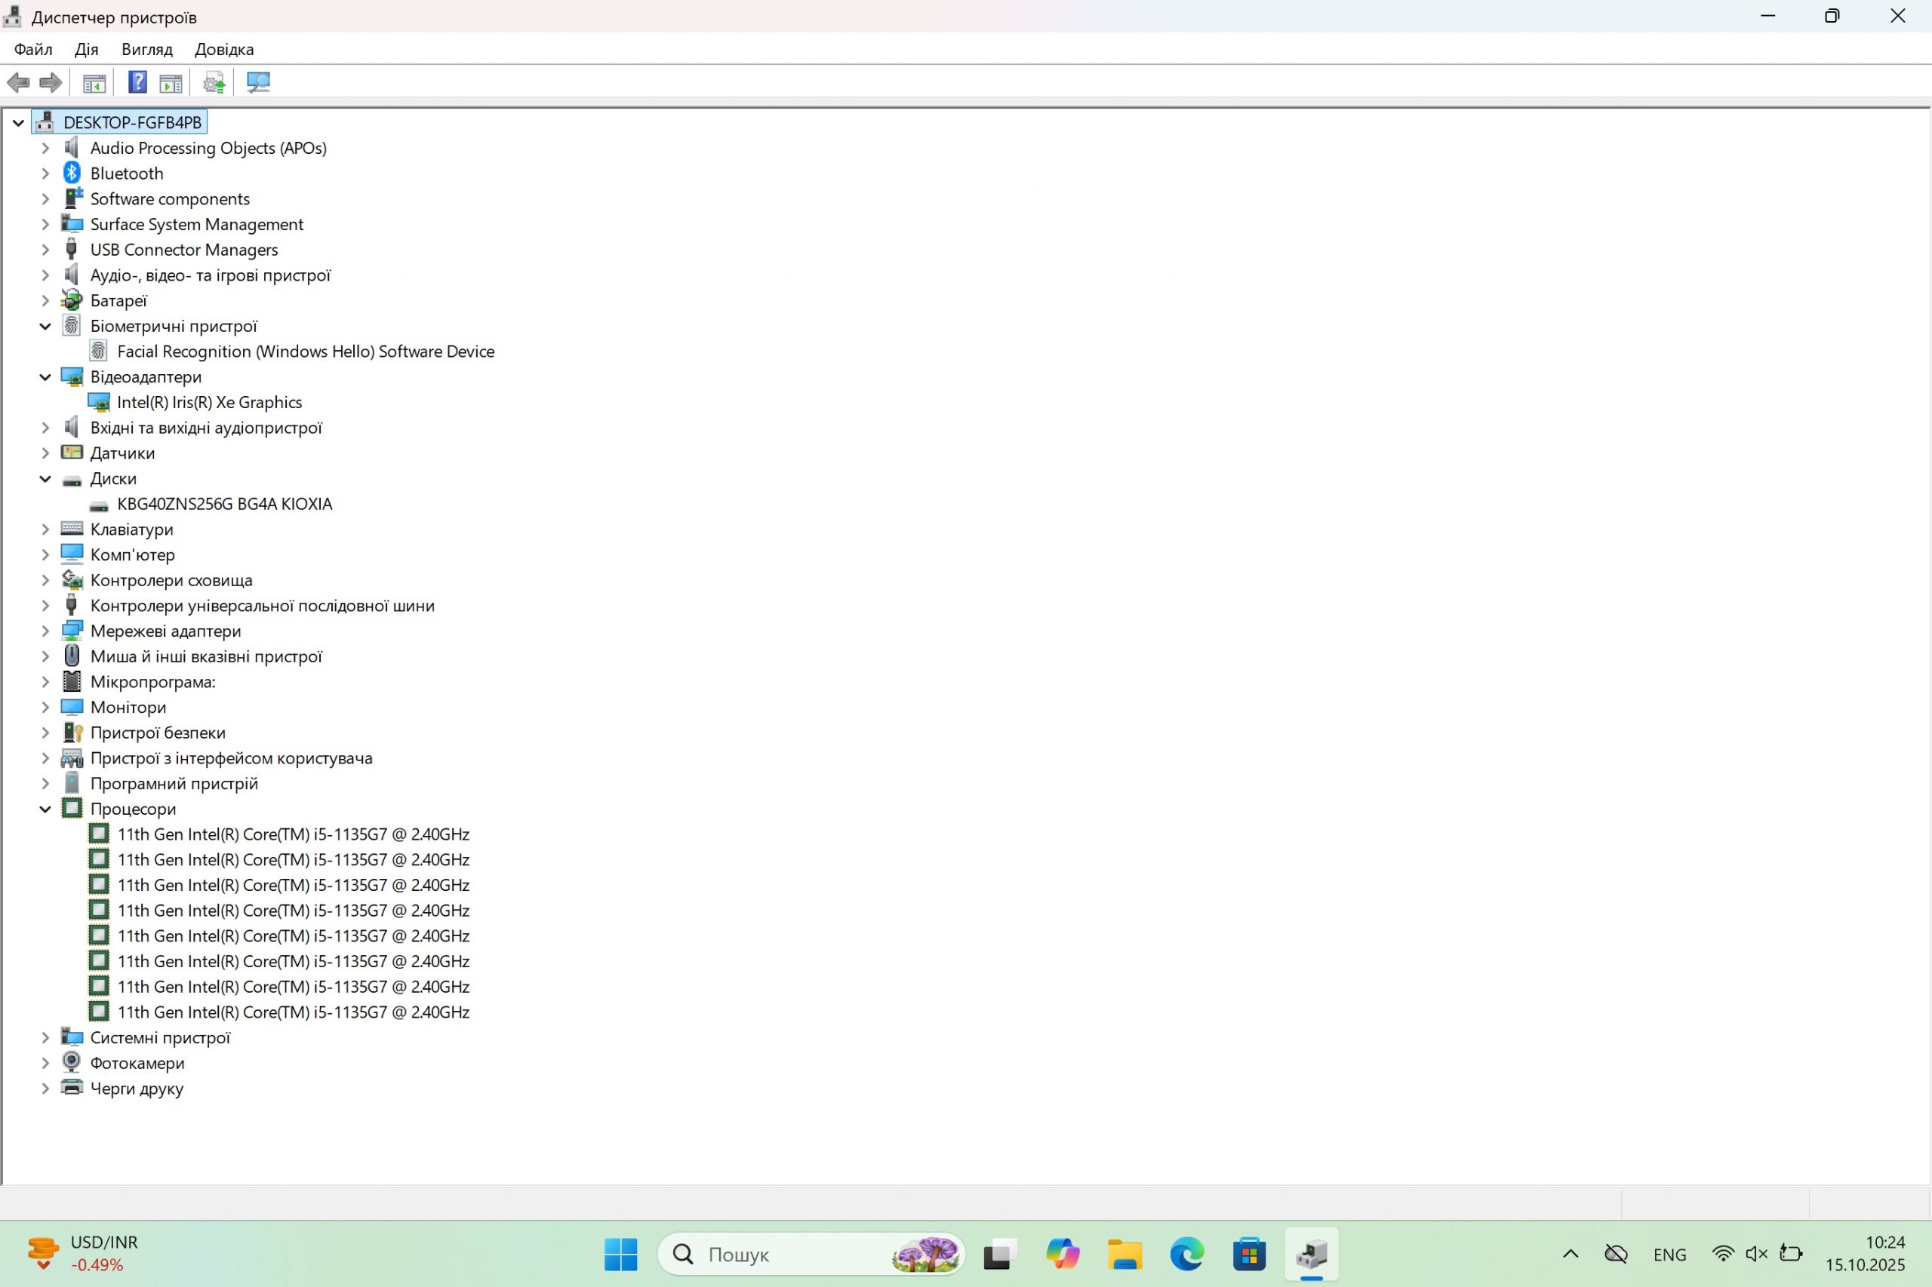Viewport: 1932px width, 1287px height.
Task: Click the Bluetooth category icon
Action: pos(72,174)
